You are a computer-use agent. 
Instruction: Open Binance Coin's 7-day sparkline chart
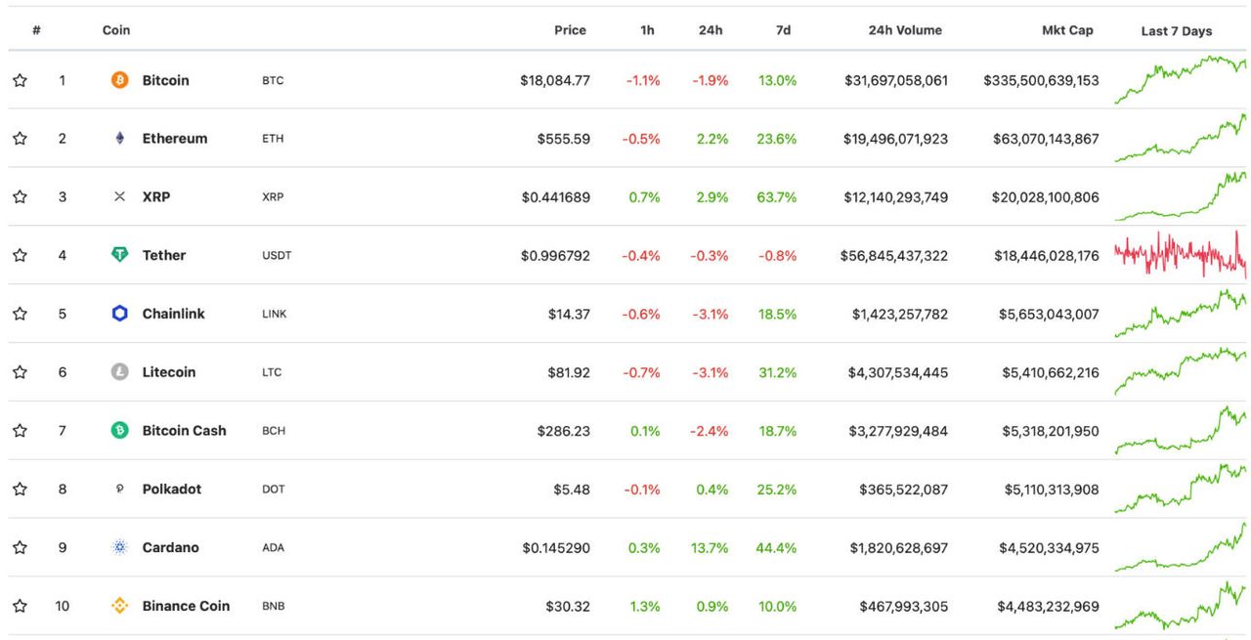pyautogui.click(x=1181, y=605)
